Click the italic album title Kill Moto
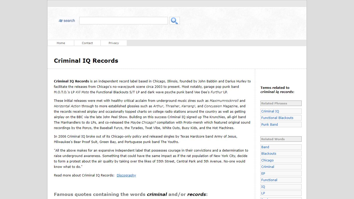Image resolution: width=354 pixels, height=199 pixels. tap(82, 92)
